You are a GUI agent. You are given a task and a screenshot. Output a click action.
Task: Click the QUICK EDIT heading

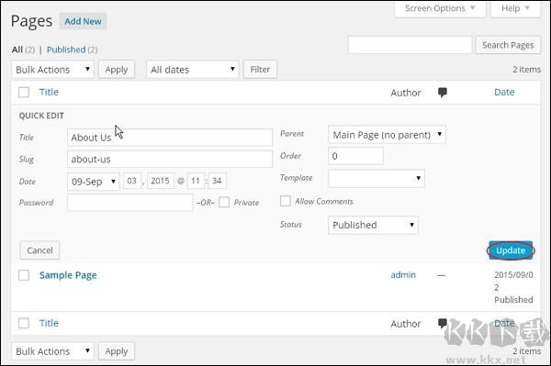point(41,116)
